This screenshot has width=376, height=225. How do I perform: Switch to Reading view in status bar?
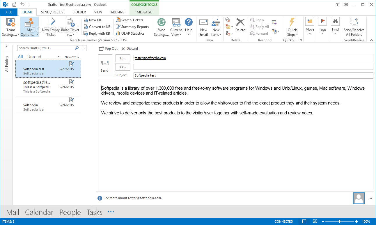(x=315, y=222)
